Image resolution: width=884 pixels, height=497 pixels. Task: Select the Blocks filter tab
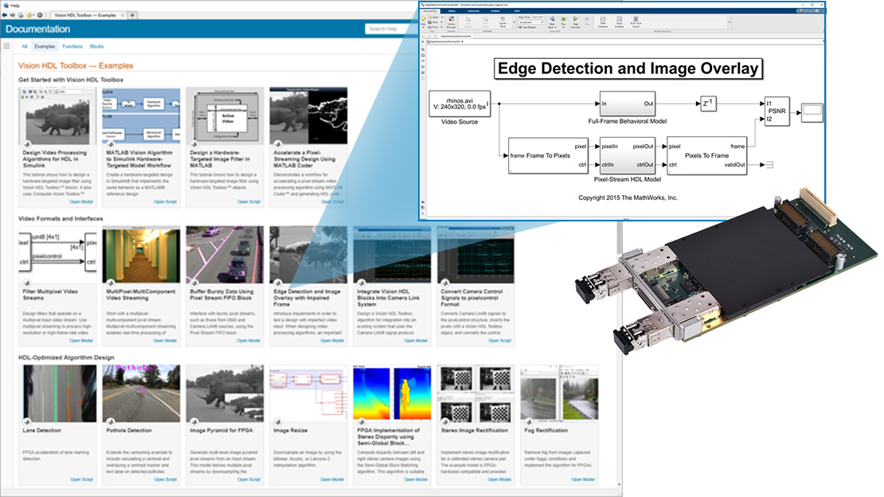coord(96,47)
